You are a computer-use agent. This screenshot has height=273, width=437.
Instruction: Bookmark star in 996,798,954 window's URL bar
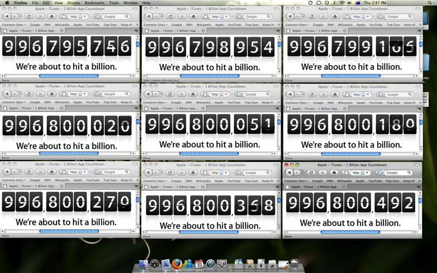click(x=222, y=17)
